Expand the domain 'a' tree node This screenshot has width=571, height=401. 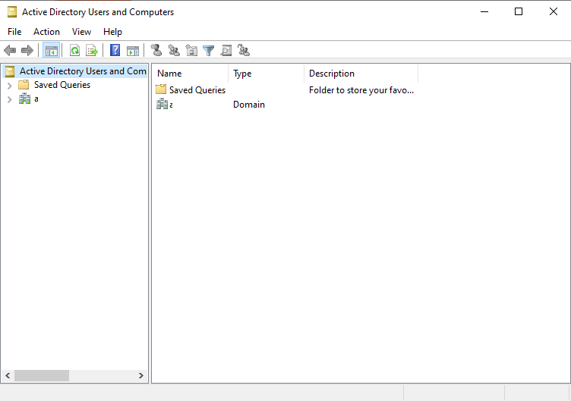pyautogui.click(x=10, y=99)
